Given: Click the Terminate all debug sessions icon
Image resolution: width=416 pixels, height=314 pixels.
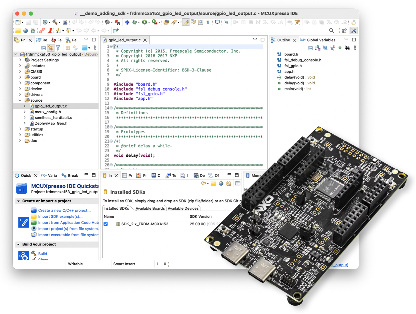Looking at the screenshot, I should click(117, 22).
